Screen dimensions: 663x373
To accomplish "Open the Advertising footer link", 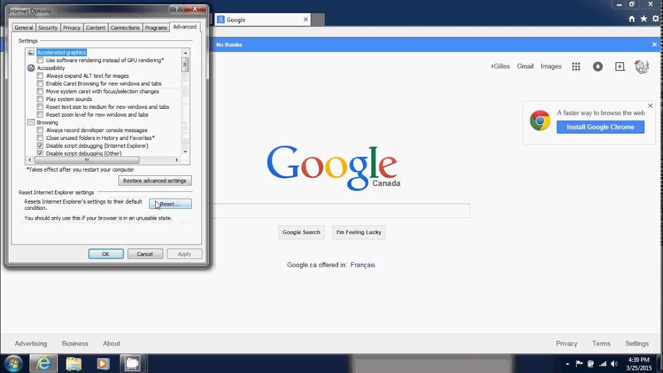I will [31, 343].
